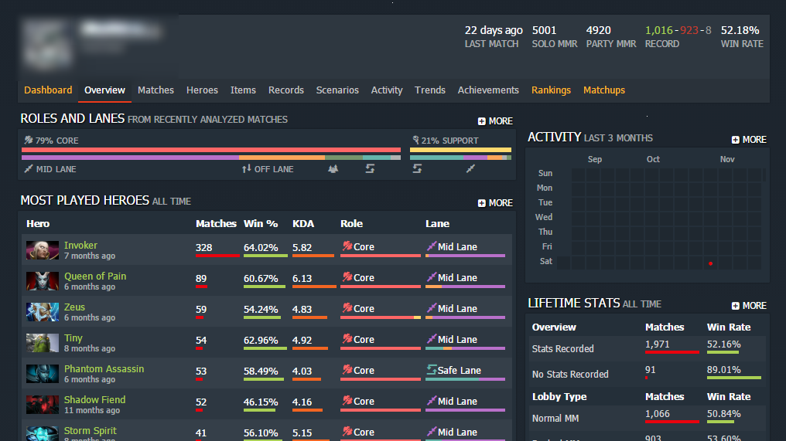
Task: Click the Core role icon in Invoker row
Action: coord(347,246)
